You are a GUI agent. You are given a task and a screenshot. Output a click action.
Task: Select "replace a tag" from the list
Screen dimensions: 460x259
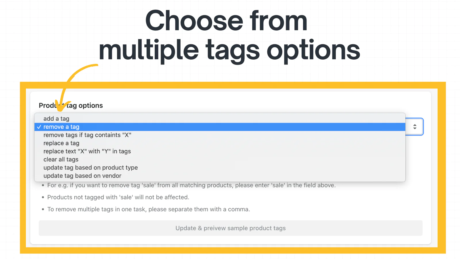click(x=61, y=143)
